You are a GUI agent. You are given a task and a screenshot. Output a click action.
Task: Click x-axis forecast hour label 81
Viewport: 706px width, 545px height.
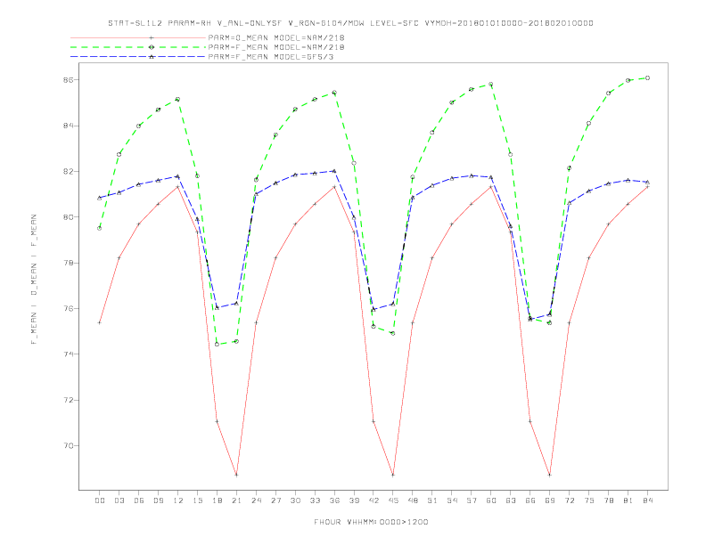628,500
